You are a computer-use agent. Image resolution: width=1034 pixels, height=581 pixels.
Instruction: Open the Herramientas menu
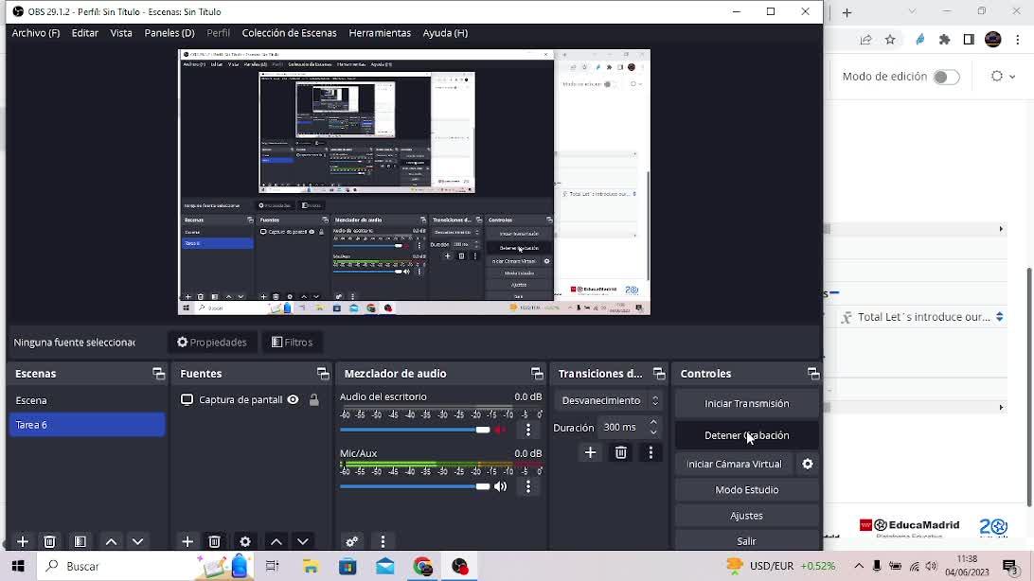point(380,33)
